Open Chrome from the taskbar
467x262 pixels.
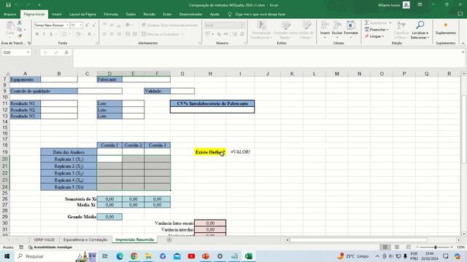click(134, 256)
